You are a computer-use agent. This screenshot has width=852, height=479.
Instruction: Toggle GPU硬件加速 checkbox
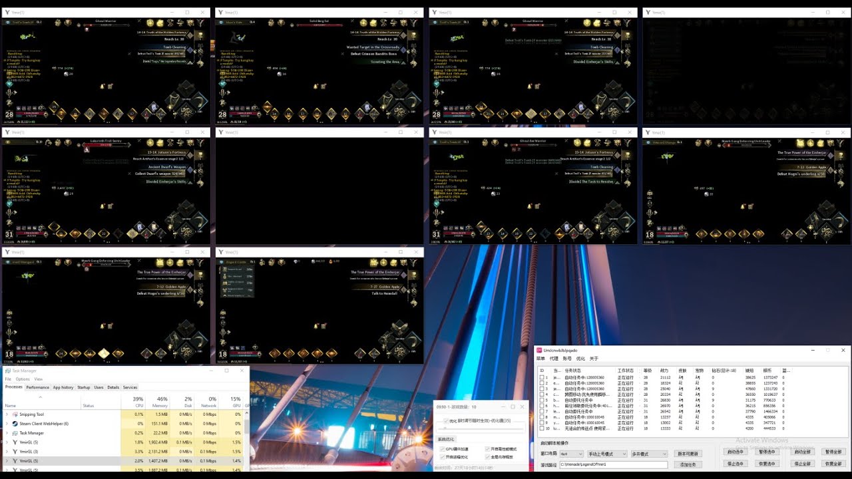coord(442,449)
